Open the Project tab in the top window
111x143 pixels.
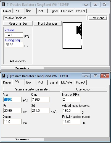click(81, 11)
